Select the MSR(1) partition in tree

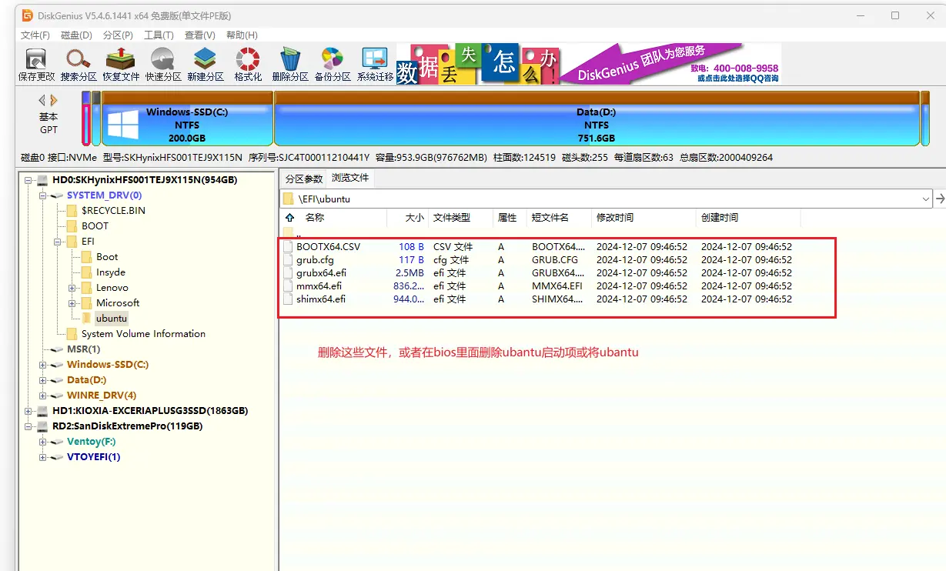[x=84, y=349]
